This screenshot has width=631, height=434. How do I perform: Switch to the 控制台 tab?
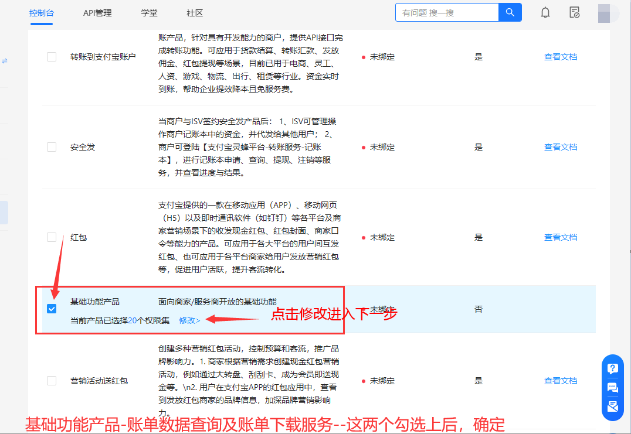point(42,13)
